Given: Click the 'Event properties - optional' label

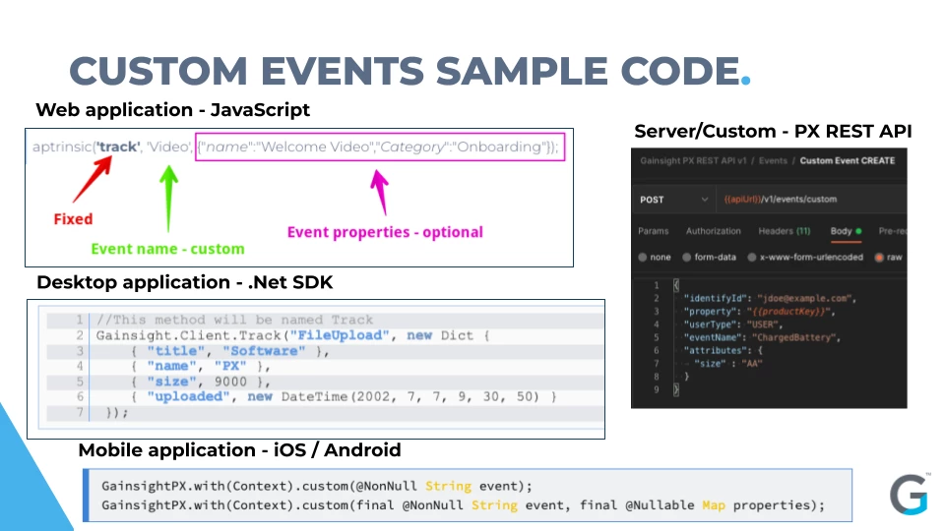Looking at the screenshot, I should [385, 232].
